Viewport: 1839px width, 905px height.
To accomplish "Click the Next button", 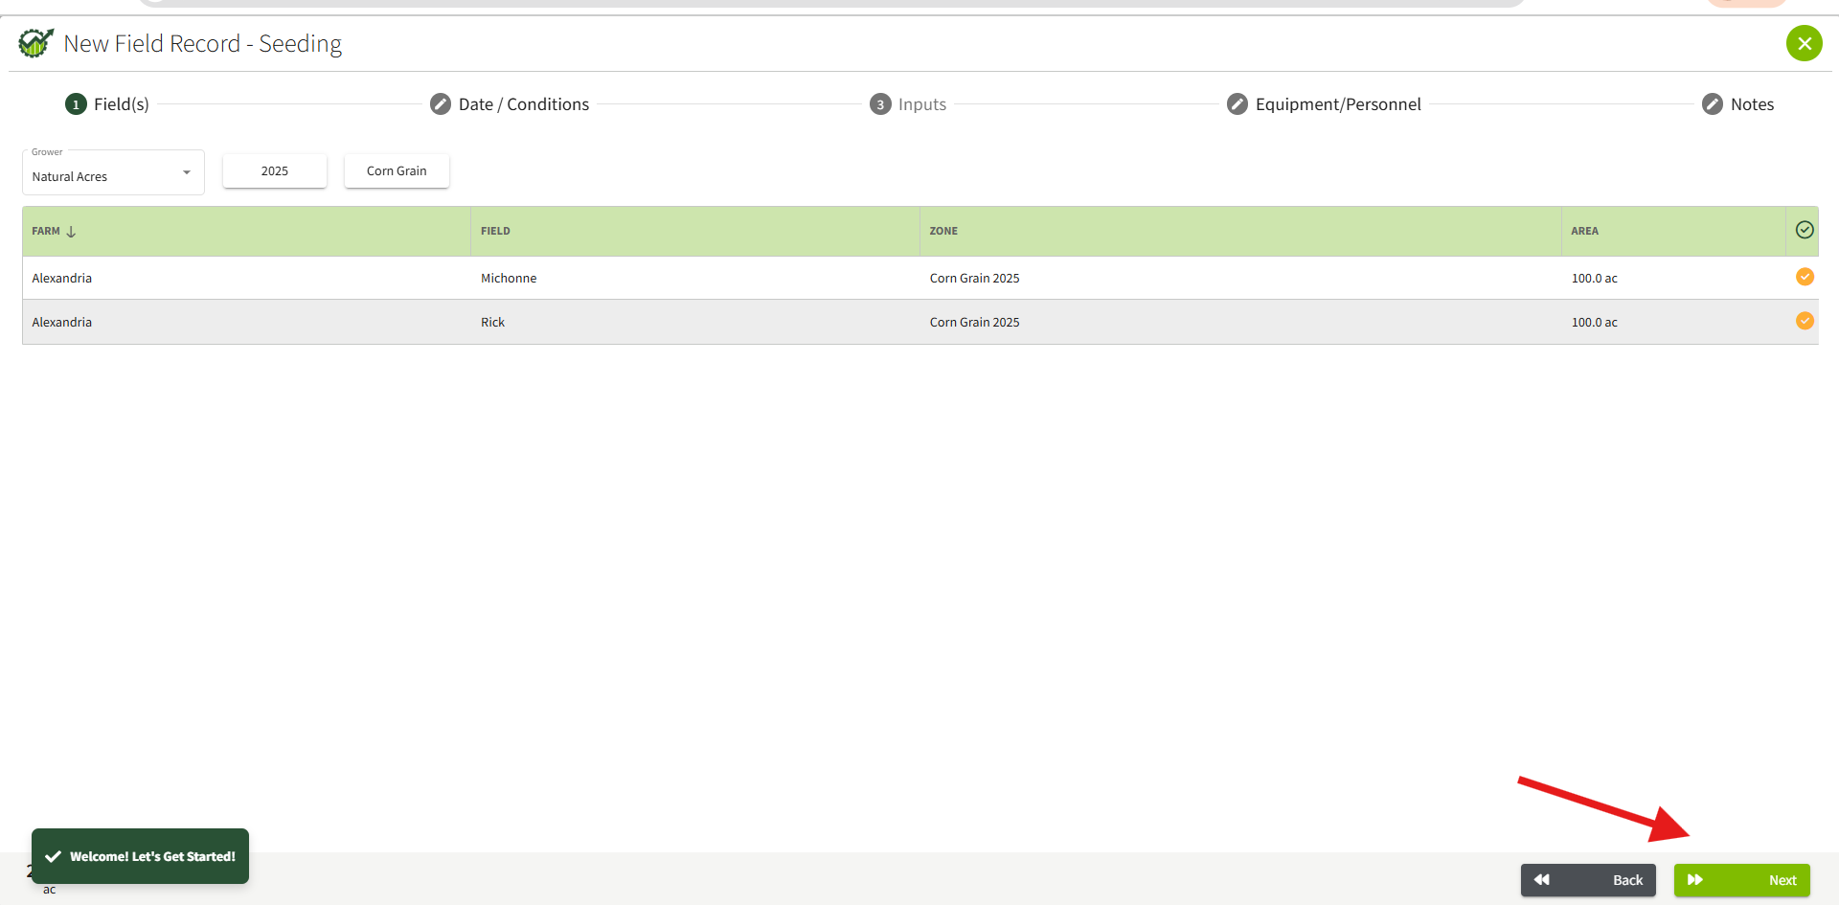I will pyautogui.click(x=1741, y=880).
